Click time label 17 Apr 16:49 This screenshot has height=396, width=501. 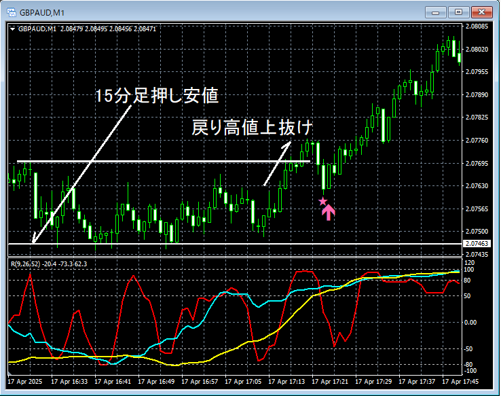pos(156,382)
